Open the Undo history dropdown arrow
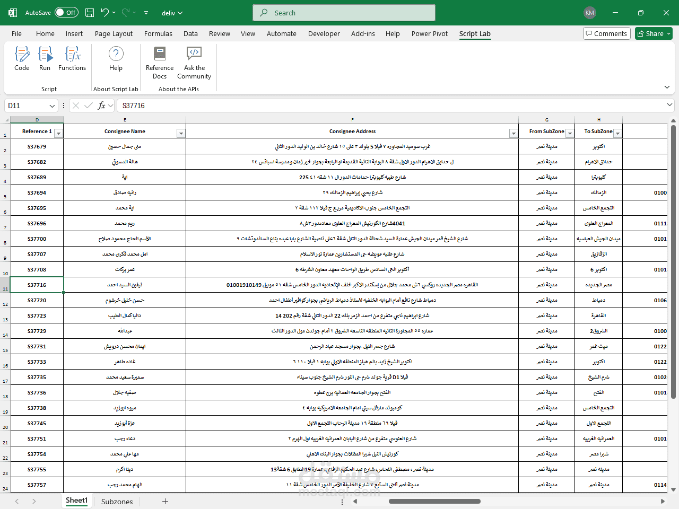This screenshot has width=679, height=509. (x=114, y=13)
